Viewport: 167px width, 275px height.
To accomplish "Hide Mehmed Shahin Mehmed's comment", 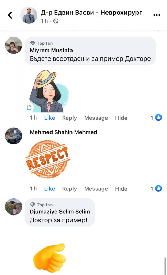I will point(121,189).
